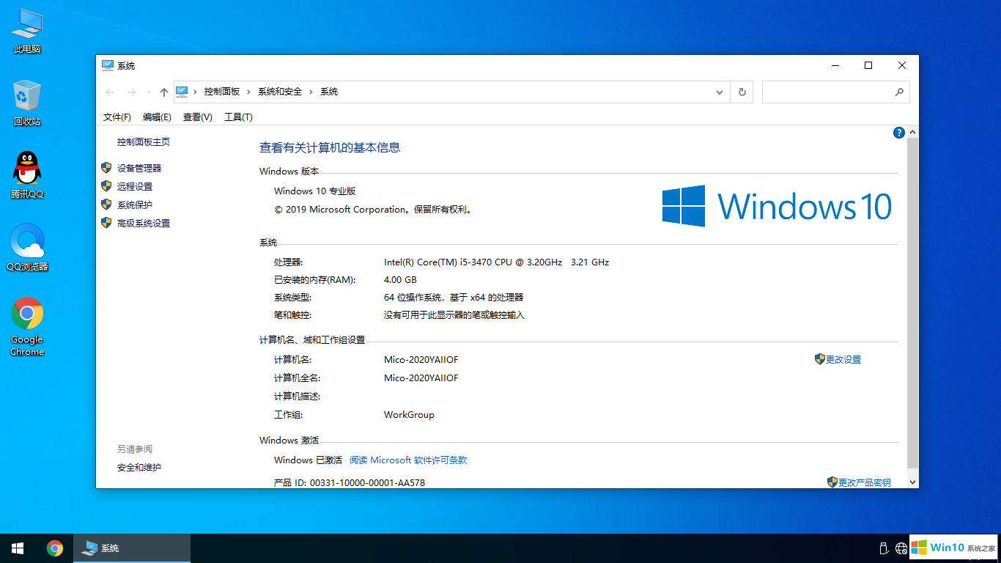Click the shield icon beside 系统保护
Screen dimensions: 1001x563
(x=106, y=205)
